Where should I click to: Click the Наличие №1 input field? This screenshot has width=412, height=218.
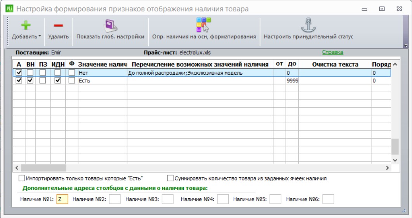[x=62, y=199]
